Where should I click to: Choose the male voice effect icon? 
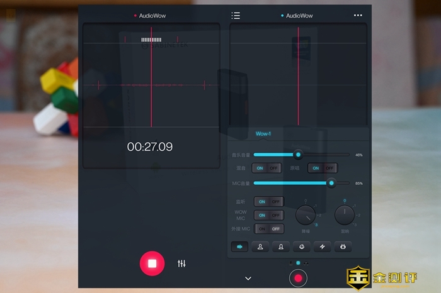[x=260, y=247]
